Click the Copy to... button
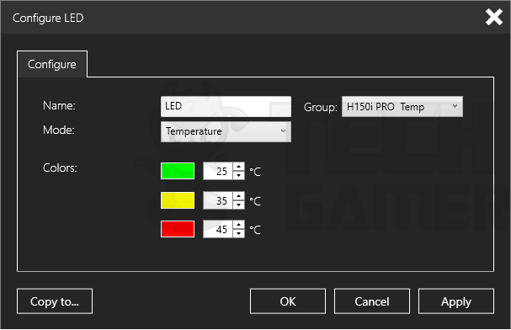The width and height of the screenshot is (511, 330). (x=55, y=301)
